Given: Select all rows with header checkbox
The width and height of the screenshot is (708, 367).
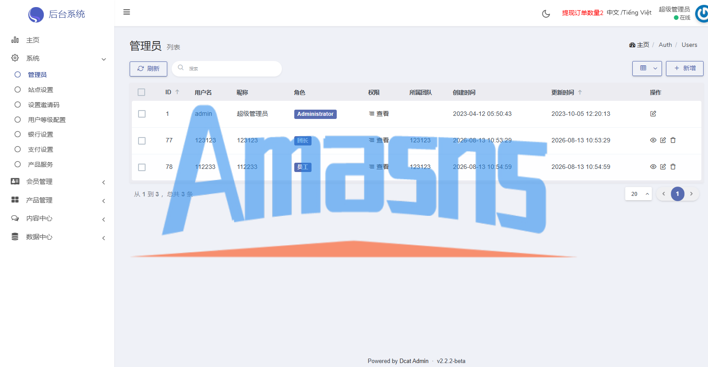Looking at the screenshot, I should (142, 92).
